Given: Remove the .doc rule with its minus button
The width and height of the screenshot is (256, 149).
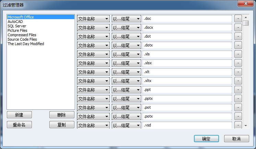Looking at the screenshot, I should pyautogui.click(x=238, y=18).
